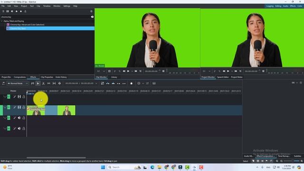Select the Chroma Key: Advanced effect

(x=27, y=25)
